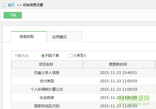The width and height of the screenshot is (156, 109).
Task: Select the 网络下载 radio button
Action: [43, 56]
